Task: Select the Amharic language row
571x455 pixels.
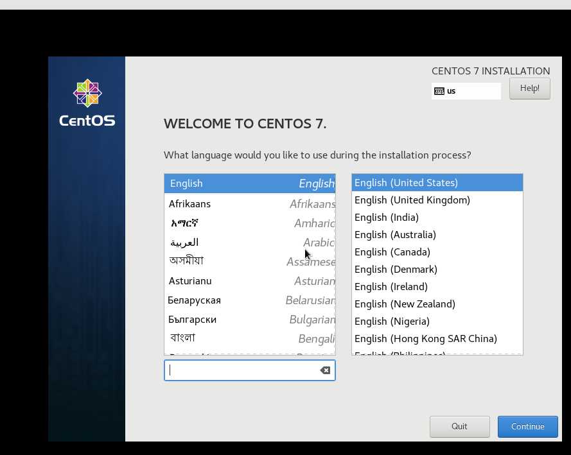Action: [250, 223]
